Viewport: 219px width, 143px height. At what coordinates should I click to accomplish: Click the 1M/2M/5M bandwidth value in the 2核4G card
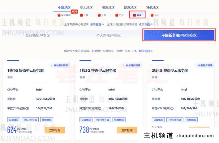(x=189, y=108)
